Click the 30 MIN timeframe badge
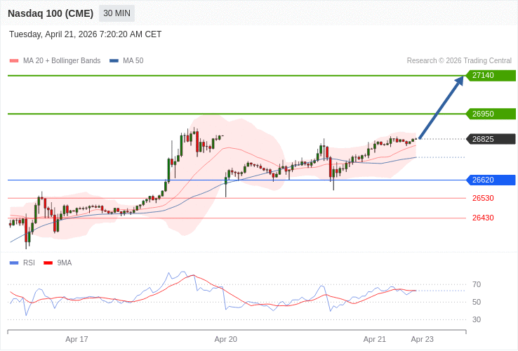518x351 pixels. 117,13
